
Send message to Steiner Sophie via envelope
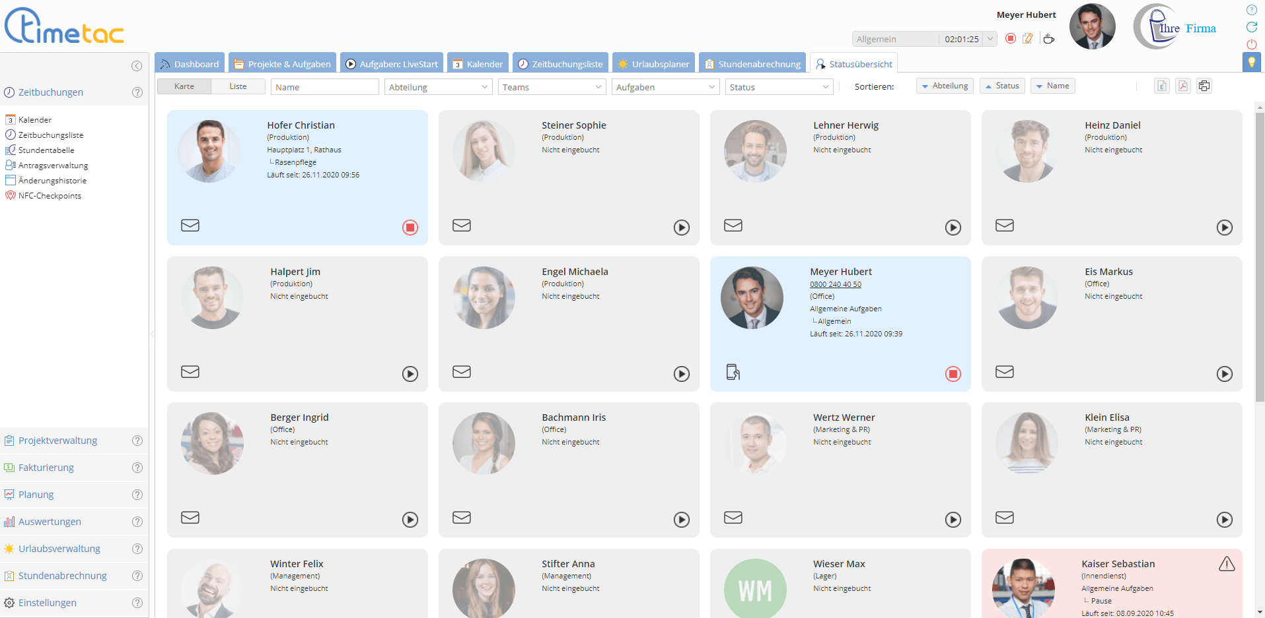tap(462, 226)
